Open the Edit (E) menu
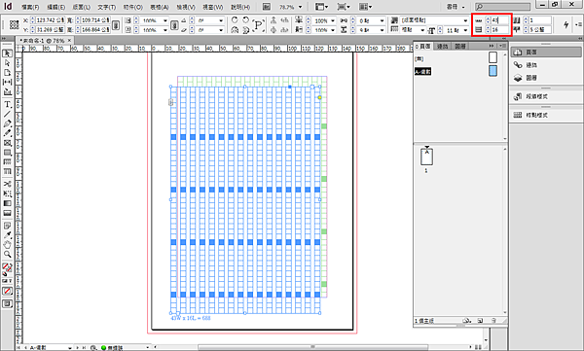 [55, 7]
